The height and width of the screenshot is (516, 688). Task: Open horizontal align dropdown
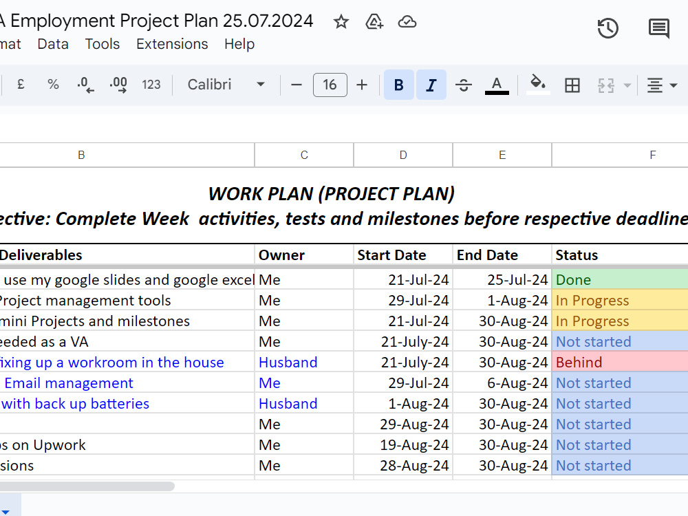[662, 85]
